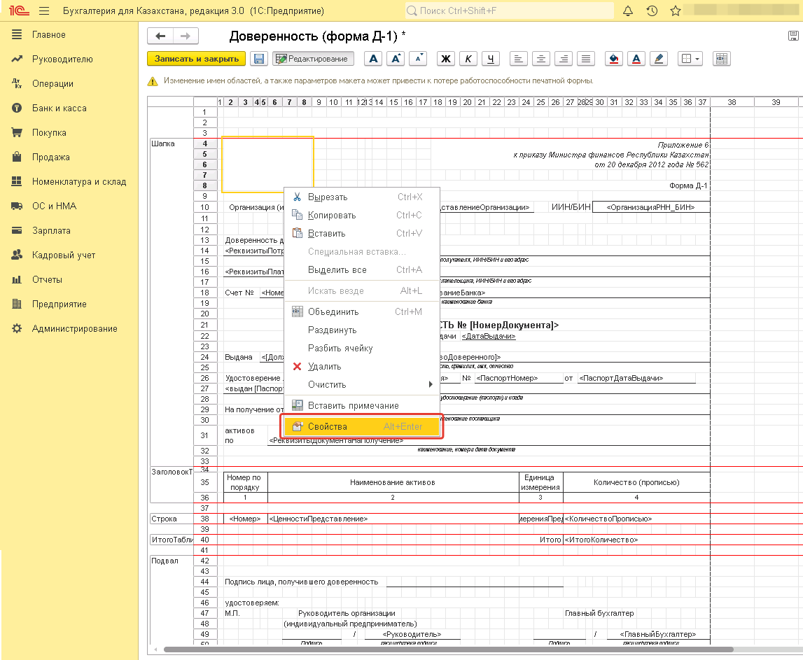Decrease the font size

tap(418, 59)
